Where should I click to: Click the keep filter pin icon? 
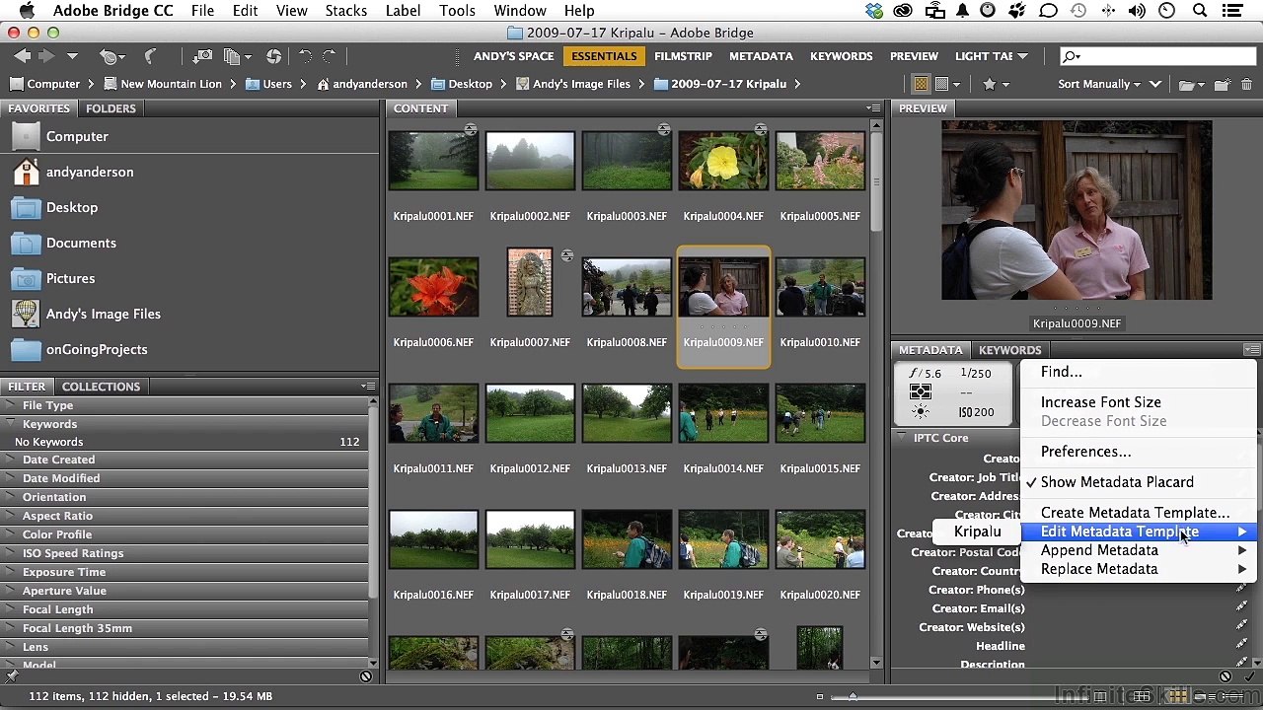(x=11, y=676)
